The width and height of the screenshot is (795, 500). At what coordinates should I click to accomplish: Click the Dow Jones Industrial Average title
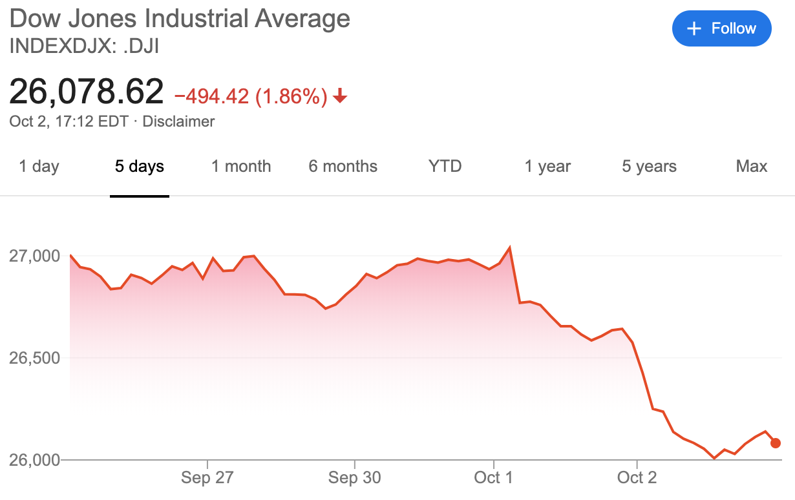(x=180, y=19)
